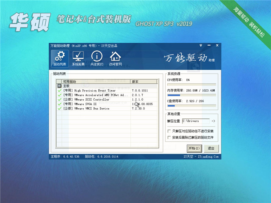This screenshot has height=203, width=271.
Task: Open the IT天空 - ITianKong.Com link
Action: (201, 156)
